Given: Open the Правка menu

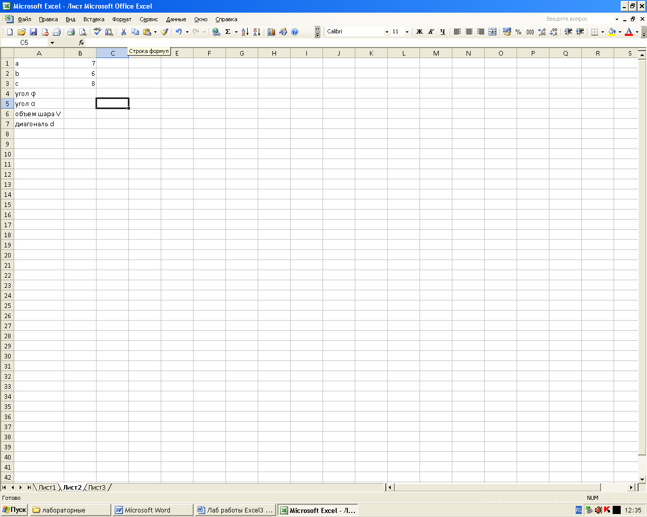Looking at the screenshot, I should coord(49,19).
